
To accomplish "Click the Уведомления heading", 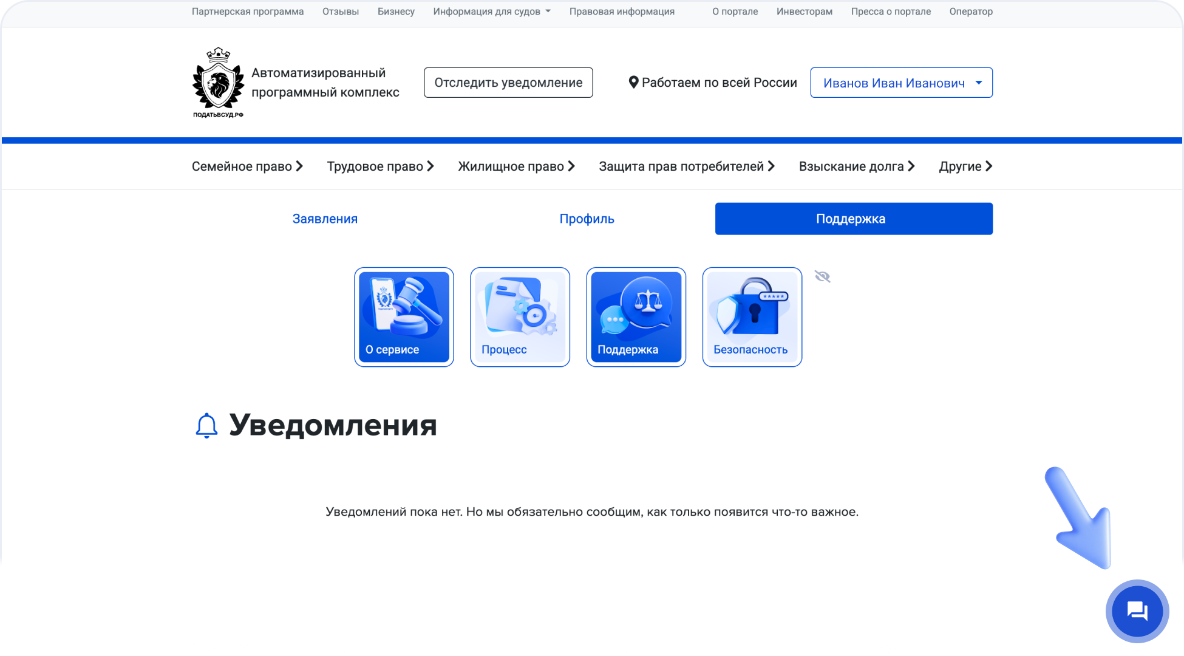I will coord(333,425).
